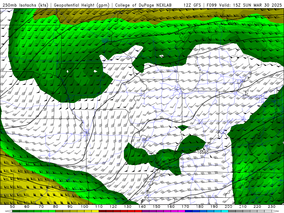The width and height of the screenshot is (284, 213).
Task: Click the "110" value on the color scale
Action: point(99,207)
